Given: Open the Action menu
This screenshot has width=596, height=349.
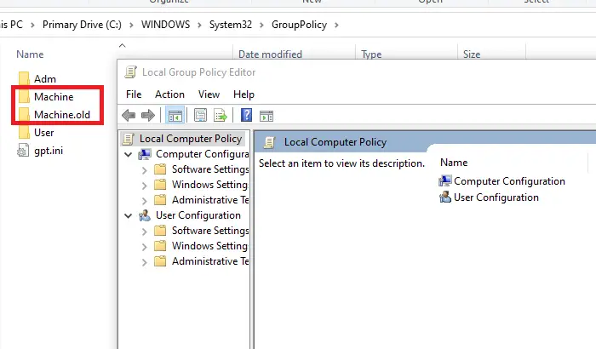Looking at the screenshot, I should [x=169, y=94].
